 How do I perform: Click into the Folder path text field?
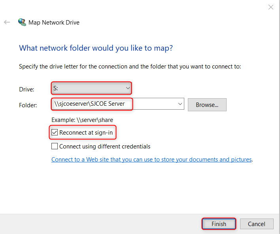coord(115,104)
